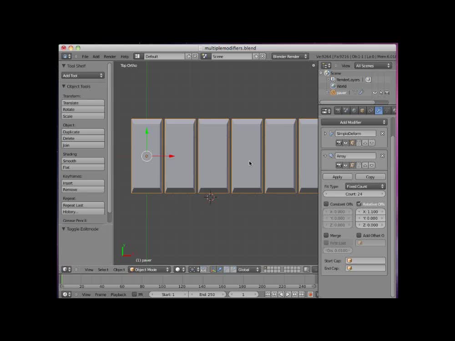
Task: Open the All Scenes outliner filter dropdown
Action: point(373,65)
